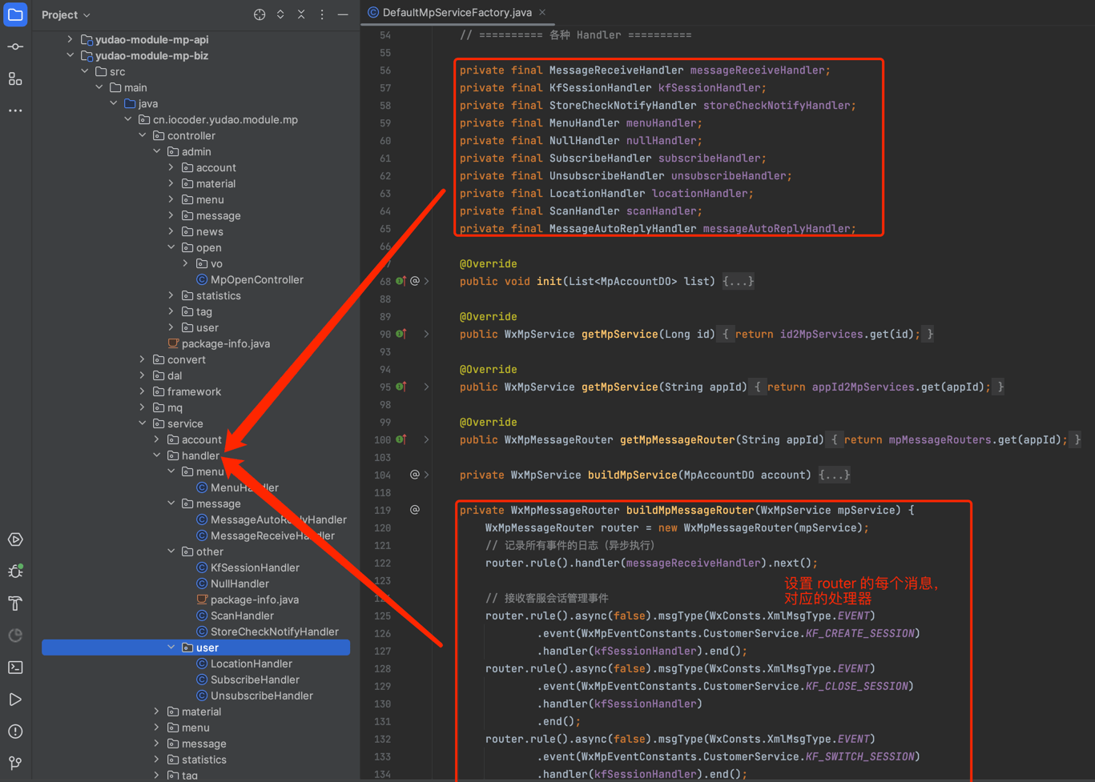Click the Project folder icon in sidebar

point(15,15)
